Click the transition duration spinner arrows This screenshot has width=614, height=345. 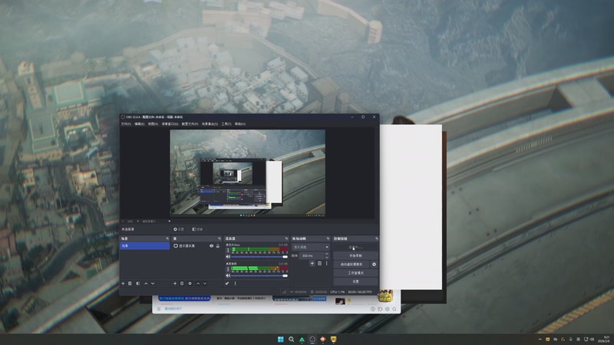327,255
